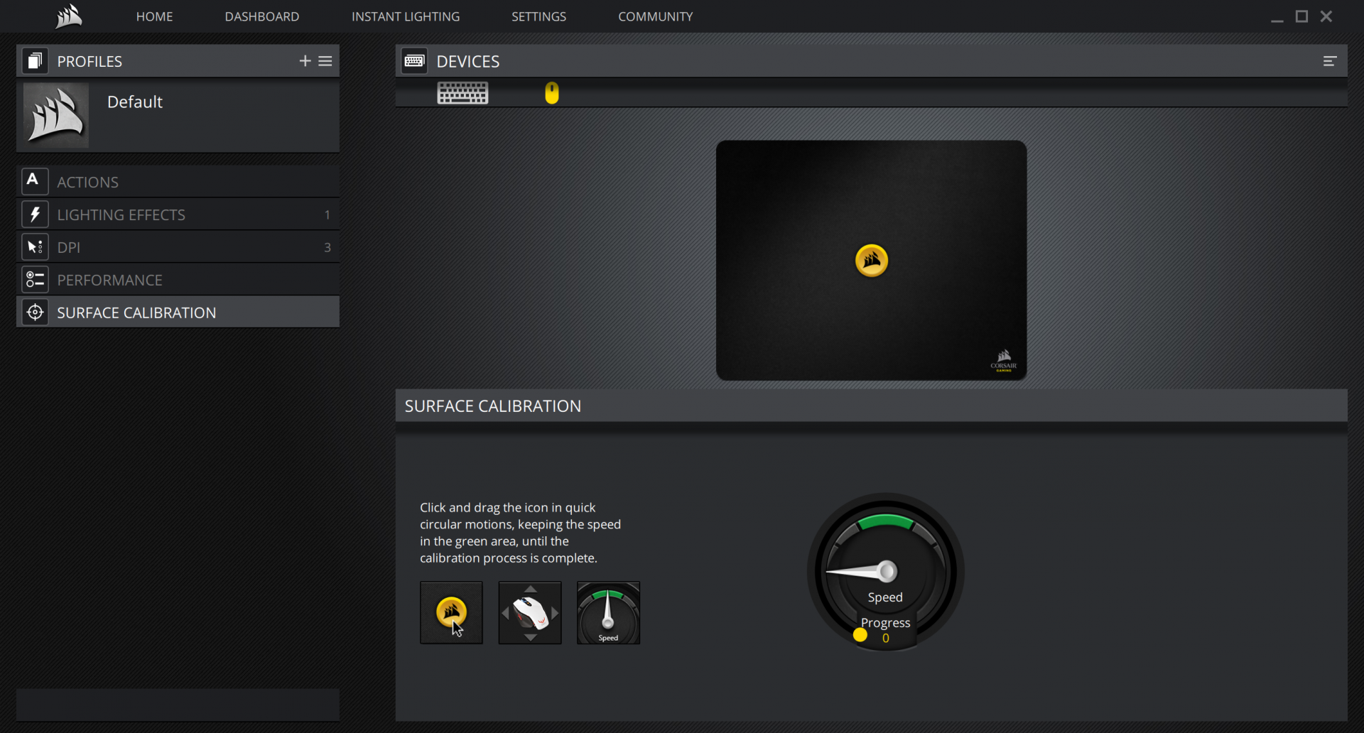This screenshot has width=1364, height=733.
Task: Open the COMMUNITY section
Action: [656, 16]
